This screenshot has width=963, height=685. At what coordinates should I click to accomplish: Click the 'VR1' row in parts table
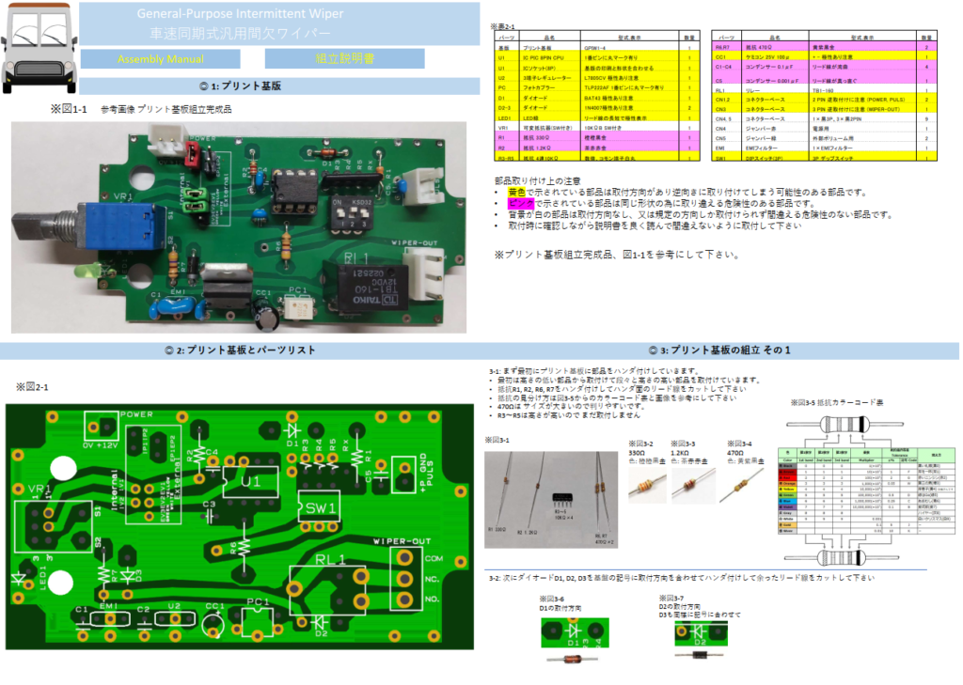(596, 128)
